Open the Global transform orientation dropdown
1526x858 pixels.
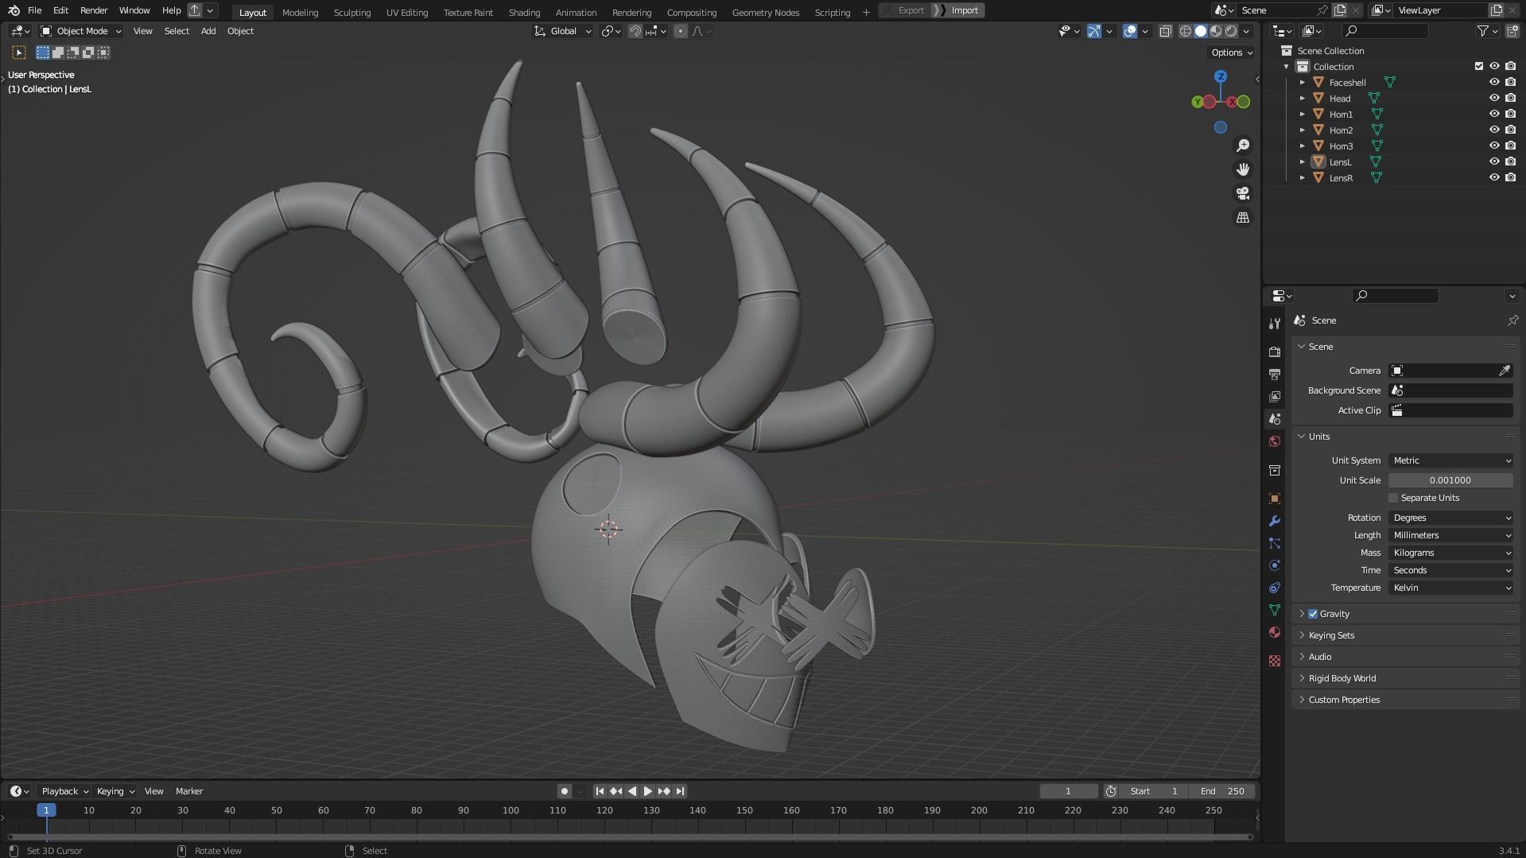click(x=563, y=31)
